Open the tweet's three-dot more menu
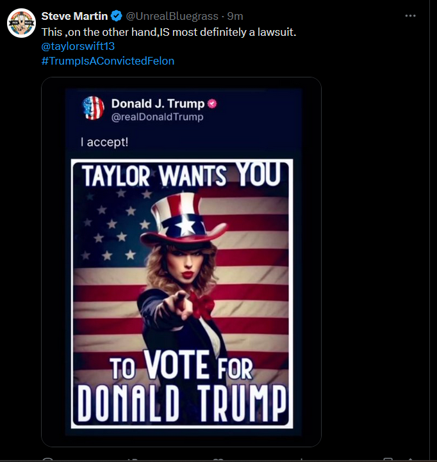 click(x=411, y=16)
